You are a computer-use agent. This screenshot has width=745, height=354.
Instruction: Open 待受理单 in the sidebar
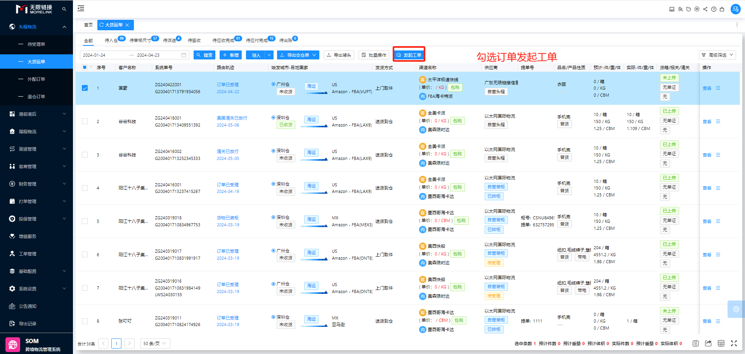coord(36,44)
